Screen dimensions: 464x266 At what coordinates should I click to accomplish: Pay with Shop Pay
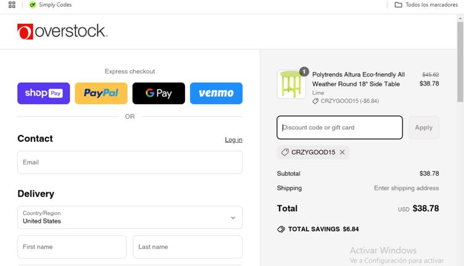point(43,94)
